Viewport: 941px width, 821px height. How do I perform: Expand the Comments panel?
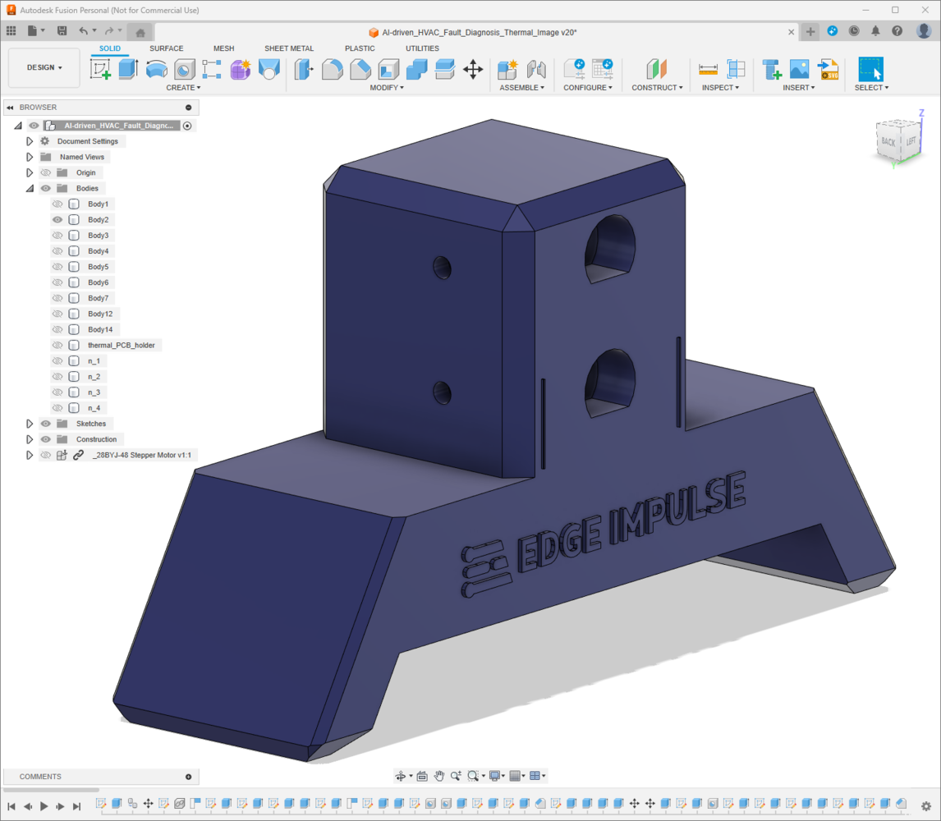188,777
